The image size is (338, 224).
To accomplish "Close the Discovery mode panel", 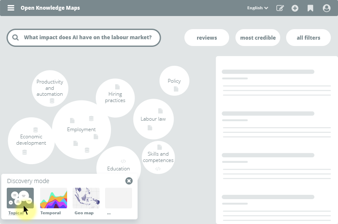I will click(x=129, y=181).
